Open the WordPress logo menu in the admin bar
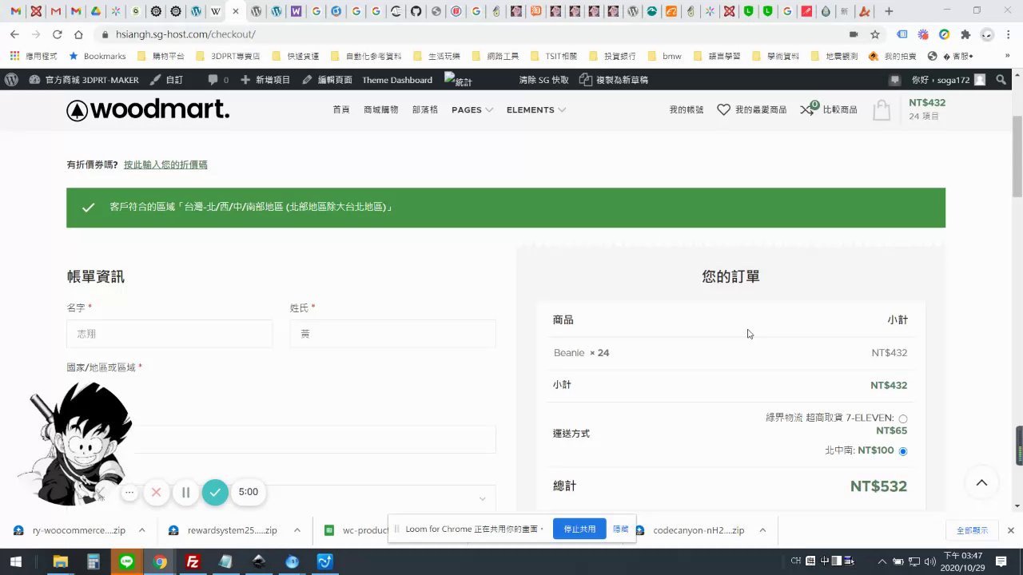 11,80
